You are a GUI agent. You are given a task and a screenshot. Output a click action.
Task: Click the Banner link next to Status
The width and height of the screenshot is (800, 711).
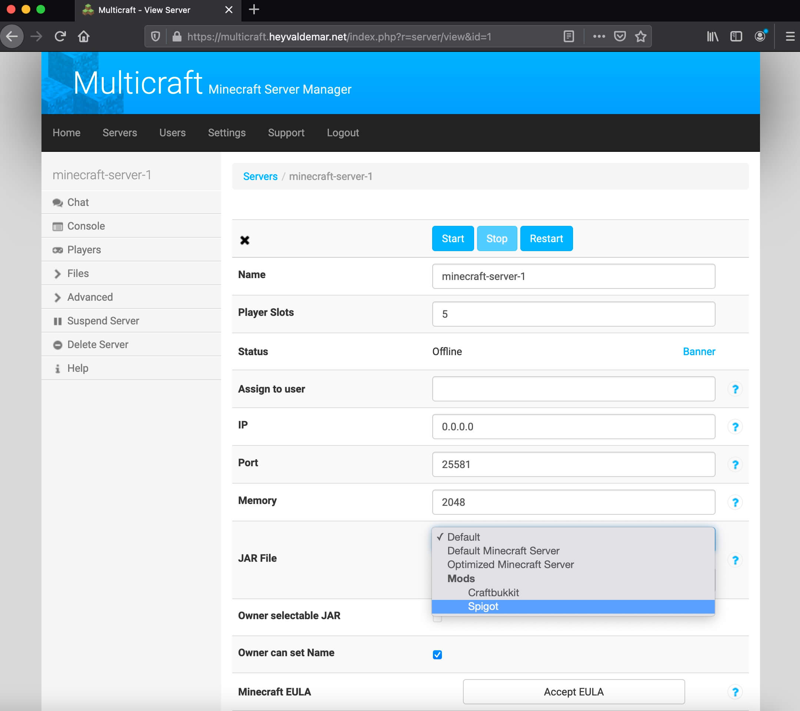(699, 351)
